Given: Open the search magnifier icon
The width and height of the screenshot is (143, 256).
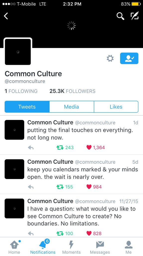Looking at the screenshot, I should coord(120,16).
